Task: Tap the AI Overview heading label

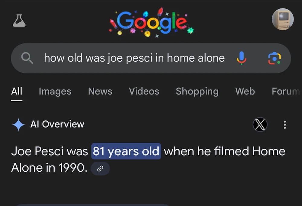Action: pyautogui.click(x=57, y=124)
